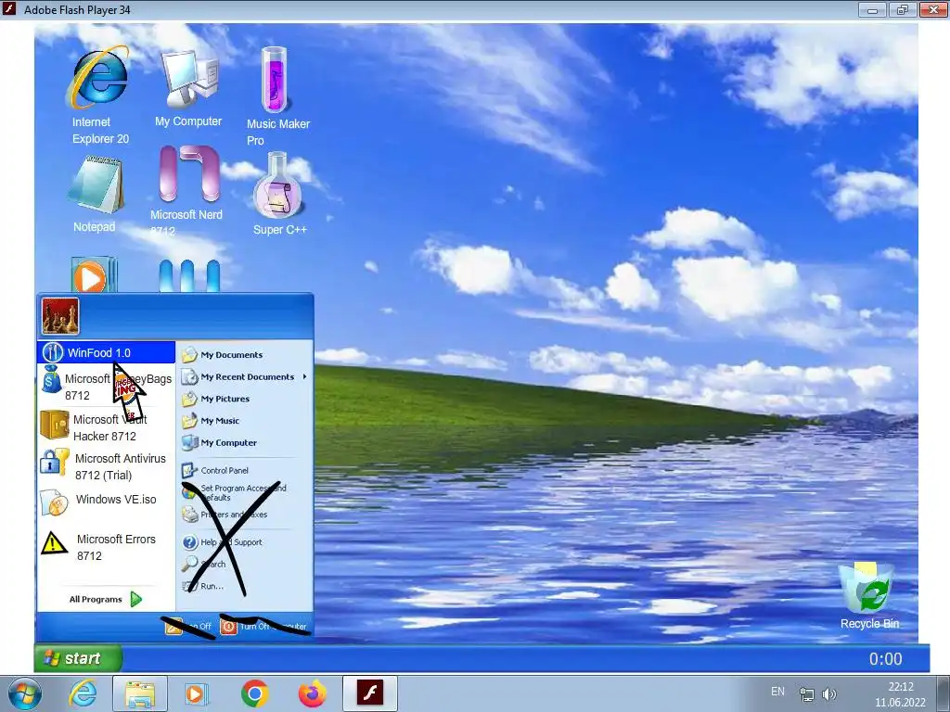Launch Google Chrome from taskbar
Image resolution: width=950 pixels, height=712 pixels.
click(254, 693)
